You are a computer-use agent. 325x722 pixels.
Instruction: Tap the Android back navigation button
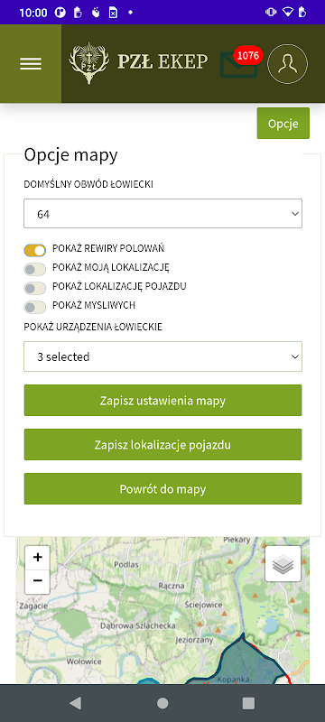click(x=75, y=703)
